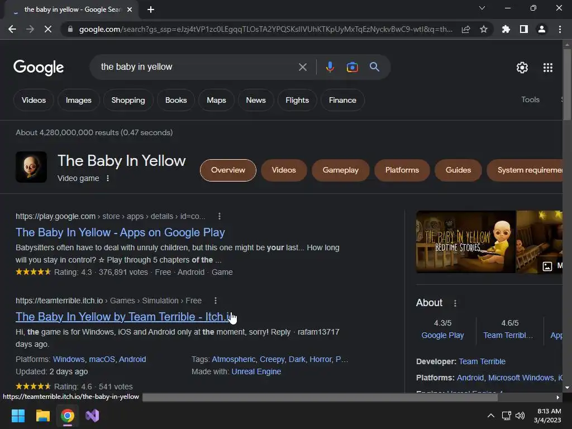Open options for the play.google.com result

pos(219,216)
